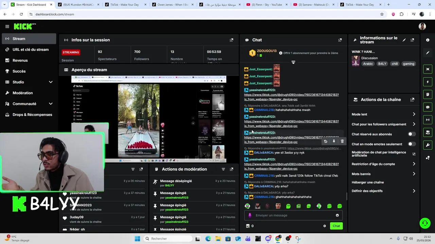Click the Envoyer un message input field

pyautogui.click(x=293, y=215)
